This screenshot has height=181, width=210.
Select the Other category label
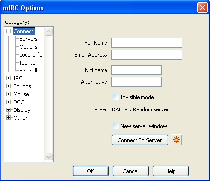tap(20, 118)
